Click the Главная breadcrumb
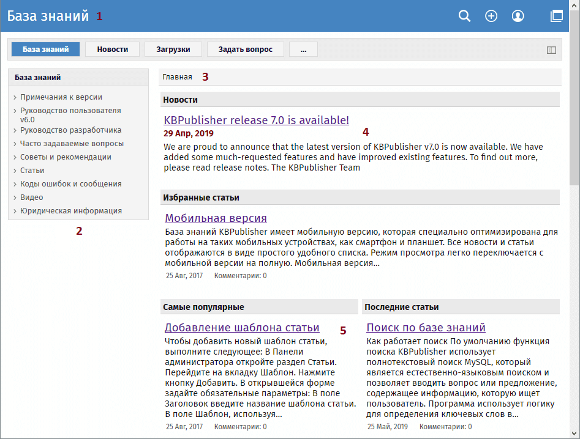The width and height of the screenshot is (580, 439). coord(177,77)
